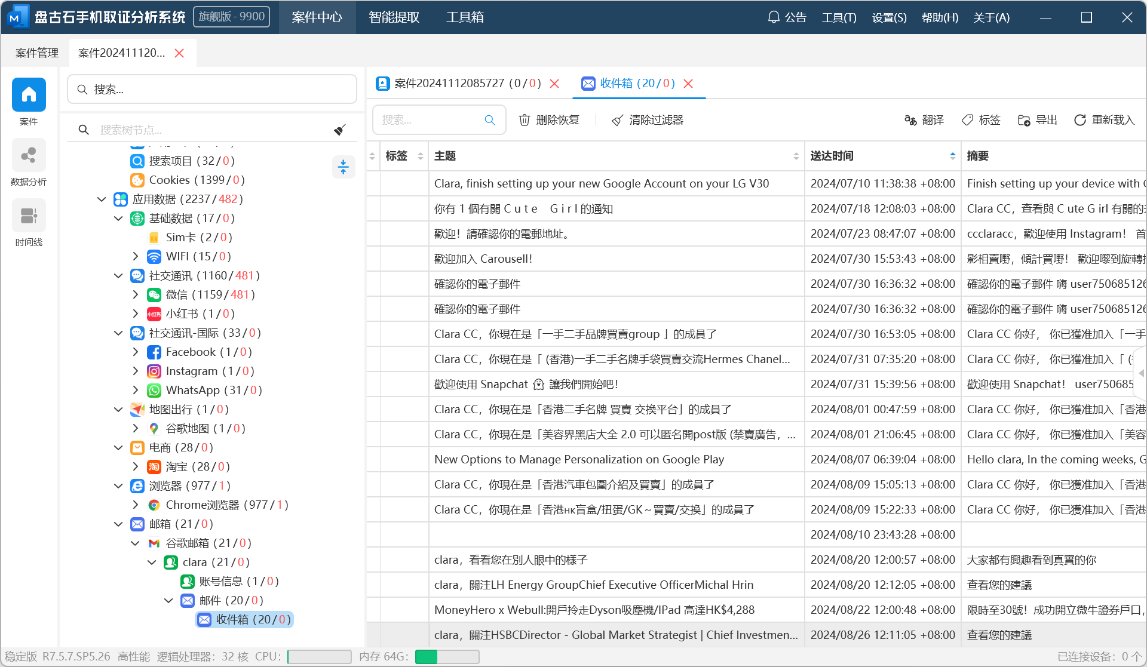The image size is (1147, 667).
Task: Open the 帮助(H) menu
Action: pos(940,17)
